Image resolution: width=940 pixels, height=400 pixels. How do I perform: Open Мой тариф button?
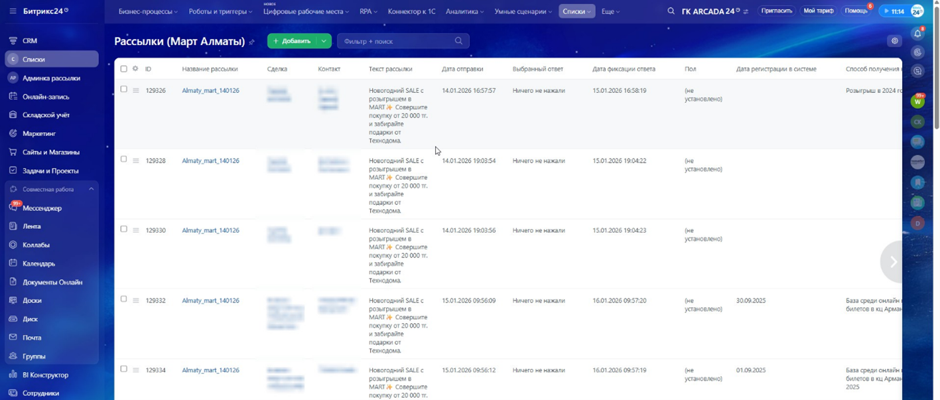pyautogui.click(x=819, y=11)
